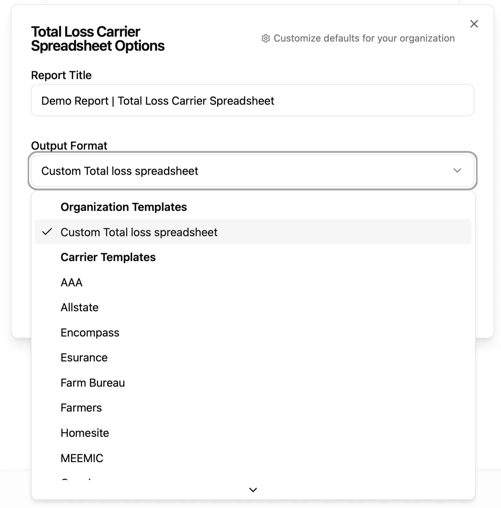Click the Report Title label
Screen dimensions: 501x508
pos(61,75)
